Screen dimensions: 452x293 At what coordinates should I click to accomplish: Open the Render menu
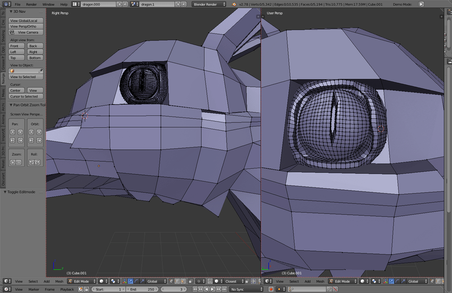click(x=31, y=4)
